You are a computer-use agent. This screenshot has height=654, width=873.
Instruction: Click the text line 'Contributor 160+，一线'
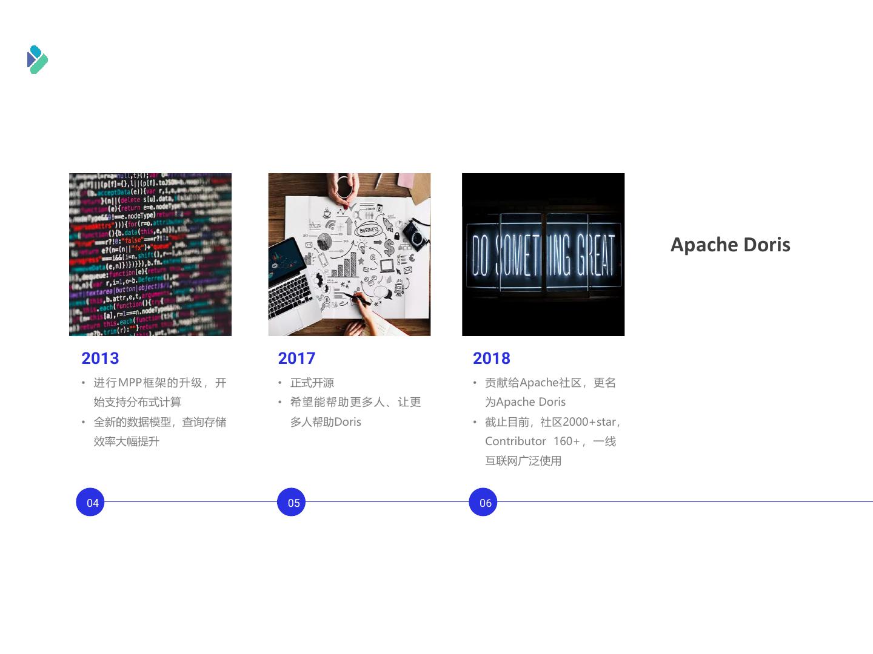(550, 441)
